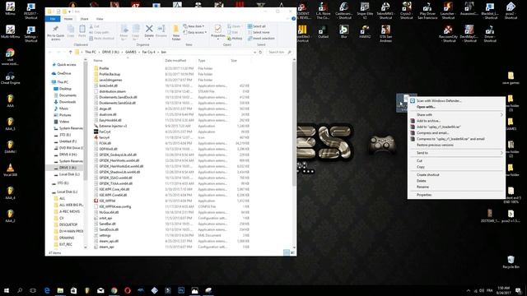Open RaccoonCity shortcut on the desktop
This screenshot has height=296, width=527.
[448, 34]
